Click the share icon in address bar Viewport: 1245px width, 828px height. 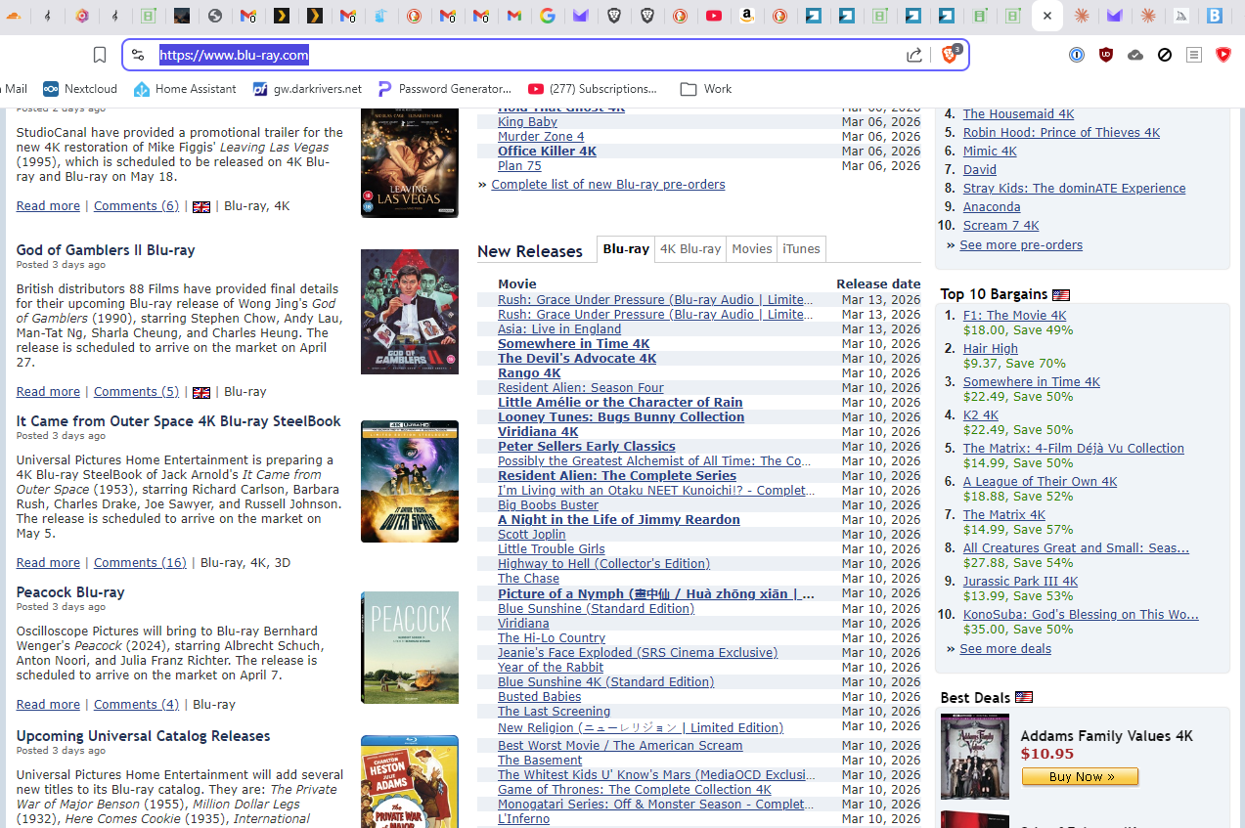point(914,55)
